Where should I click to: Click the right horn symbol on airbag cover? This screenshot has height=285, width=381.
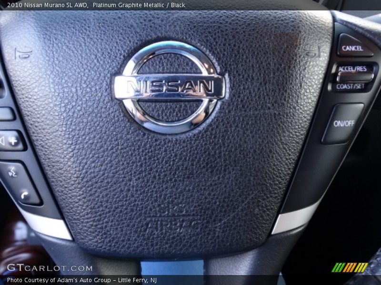coord(312,52)
